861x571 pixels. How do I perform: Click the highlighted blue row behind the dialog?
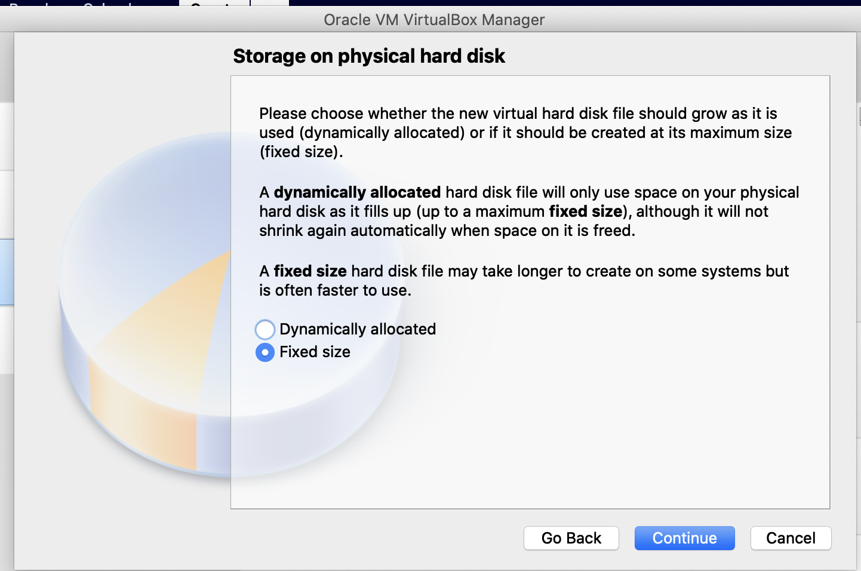point(7,272)
